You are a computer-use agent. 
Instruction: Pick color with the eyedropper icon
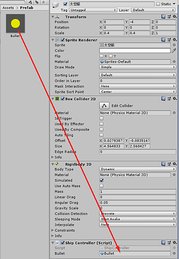pos(174,51)
